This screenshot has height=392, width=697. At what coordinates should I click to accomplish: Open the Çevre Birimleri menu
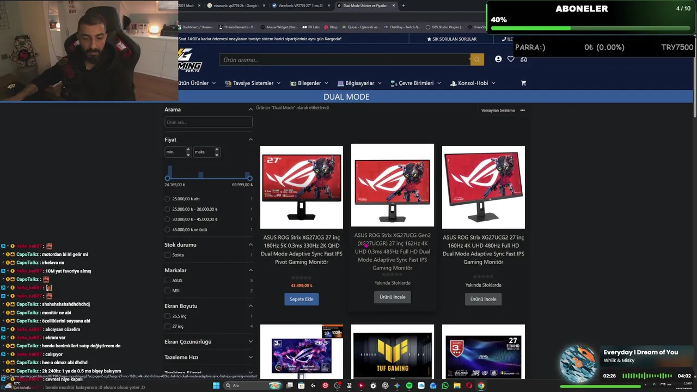(x=415, y=83)
